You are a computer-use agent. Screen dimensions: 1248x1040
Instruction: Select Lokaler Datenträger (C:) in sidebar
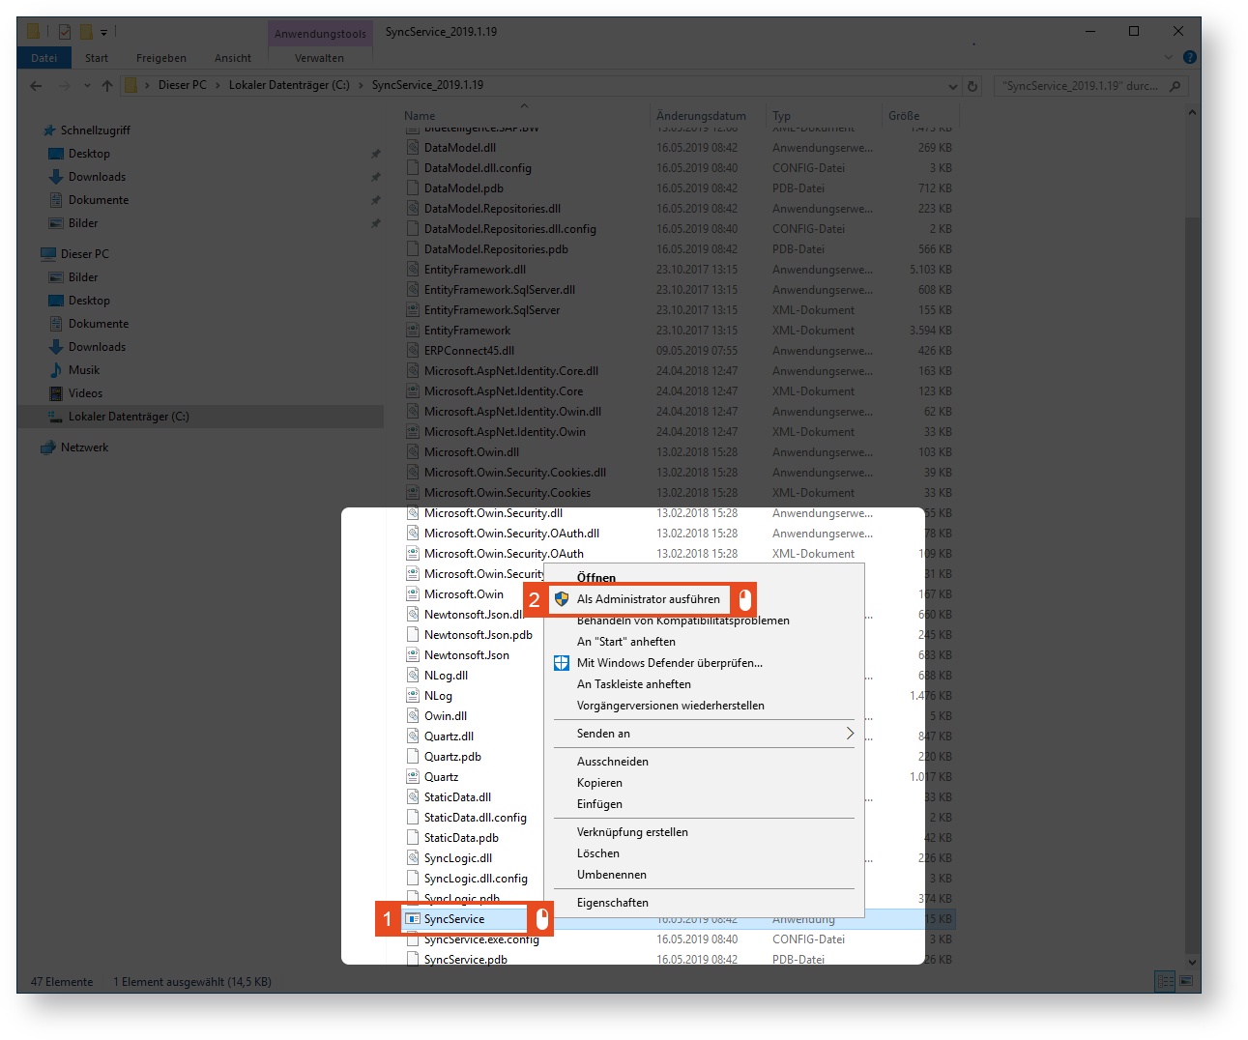(128, 417)
